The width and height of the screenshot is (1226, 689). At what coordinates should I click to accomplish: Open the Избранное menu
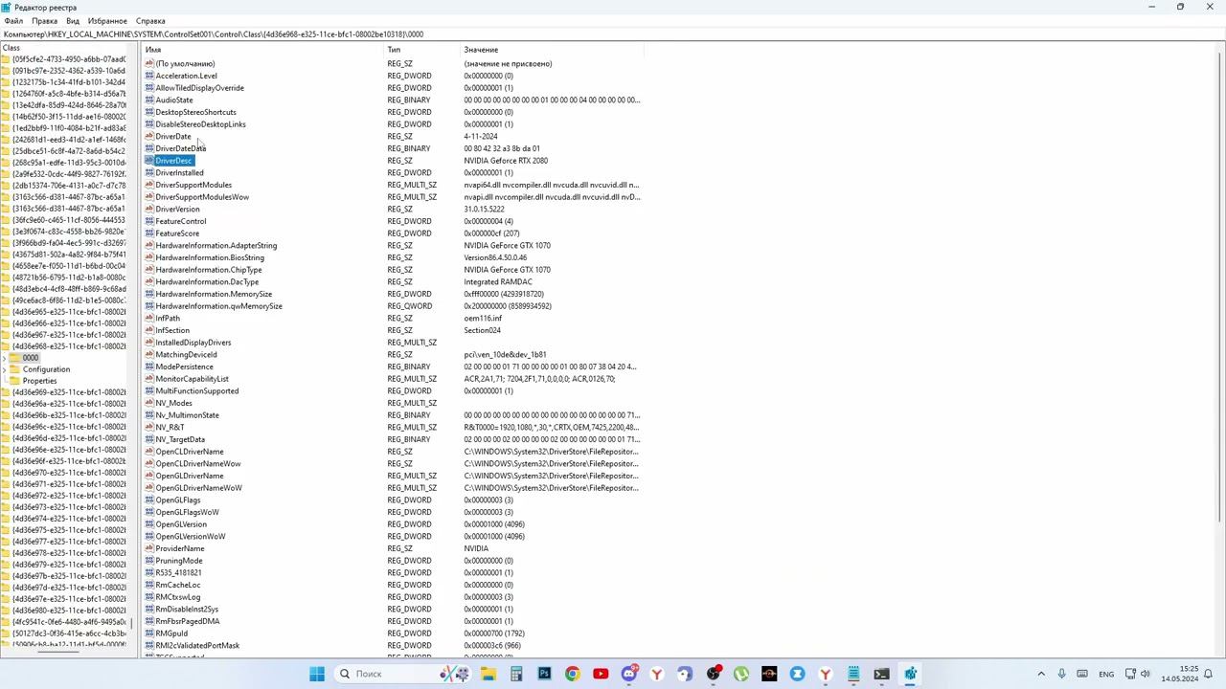click(107, 21)
